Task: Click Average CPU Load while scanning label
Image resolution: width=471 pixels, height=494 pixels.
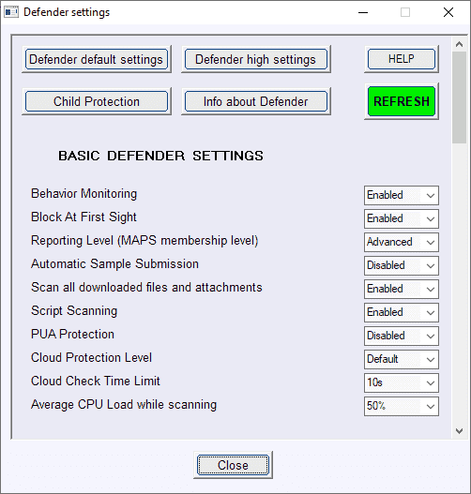Action: pyautogui.click(x=124, y=405)
